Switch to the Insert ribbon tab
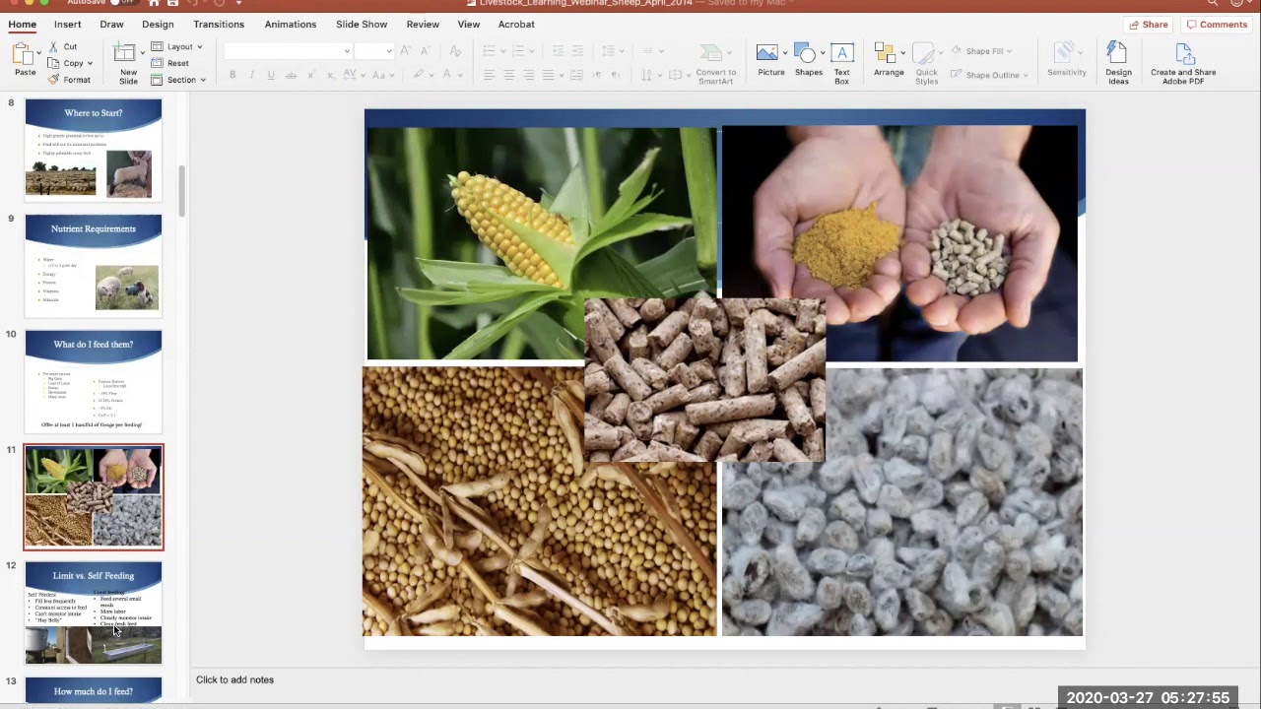 tap(68, 25)
